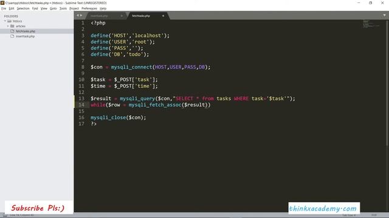Click the minimap code preview
The height and width of the screenshot is (218, 389).
pos(371,24)
